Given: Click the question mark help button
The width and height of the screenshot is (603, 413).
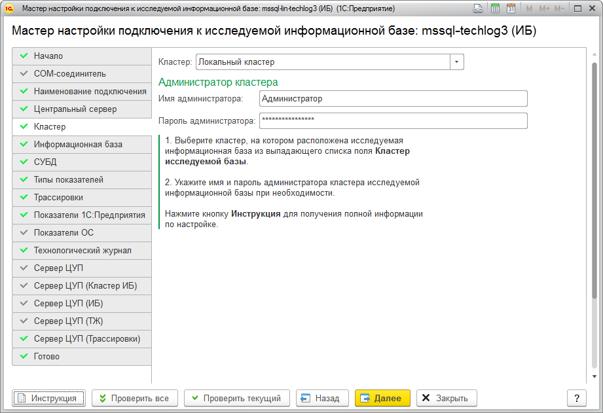Looking at the screenshot, I should point(576,398).
